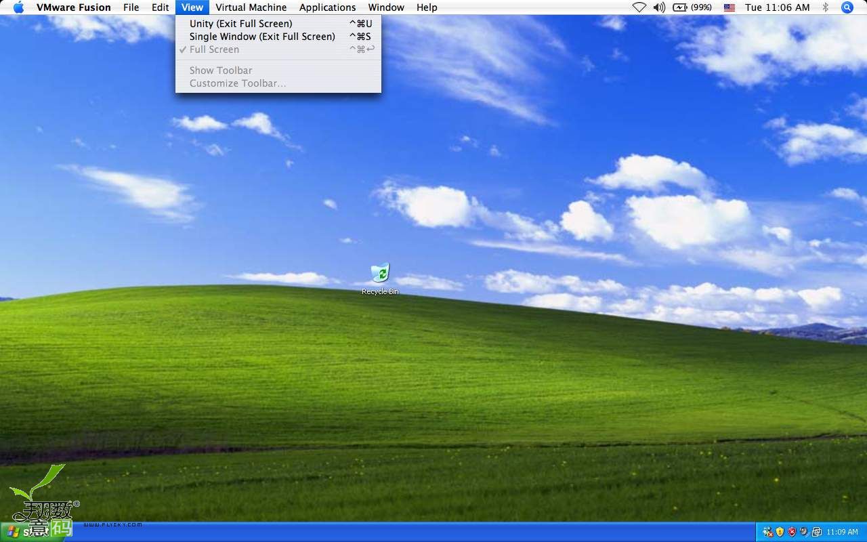
Task: Click the Windows taskbar clock 11:09 AM
Action: (x=843, y=532)
